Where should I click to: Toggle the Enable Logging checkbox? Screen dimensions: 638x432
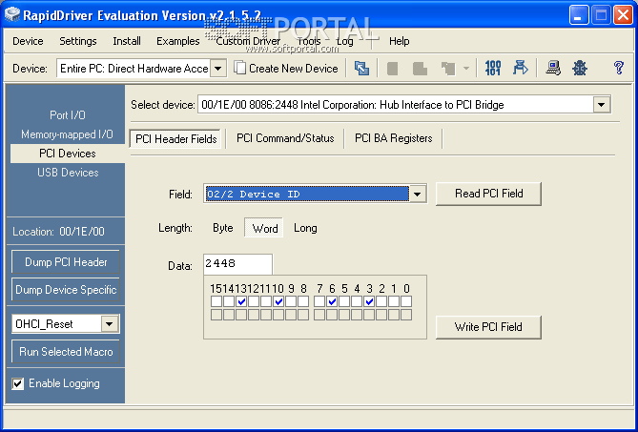[18, 383]
